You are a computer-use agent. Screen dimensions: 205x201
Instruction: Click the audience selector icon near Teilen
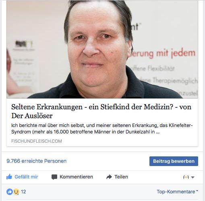186,177
